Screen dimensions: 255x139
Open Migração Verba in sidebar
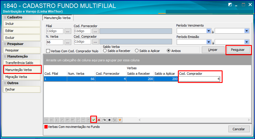[22, 77]
